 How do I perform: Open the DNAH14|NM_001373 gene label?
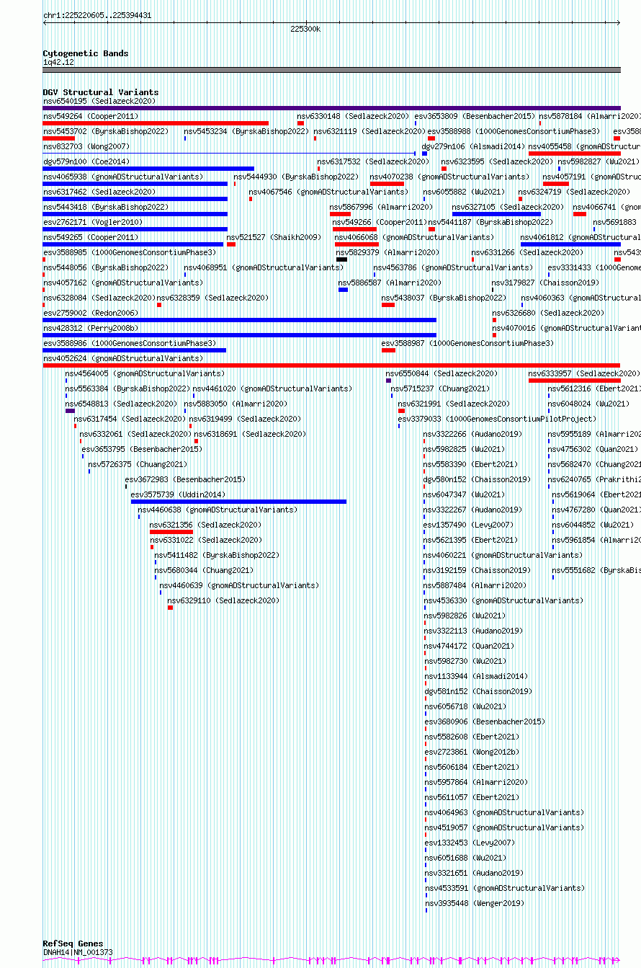pos(78,952)
